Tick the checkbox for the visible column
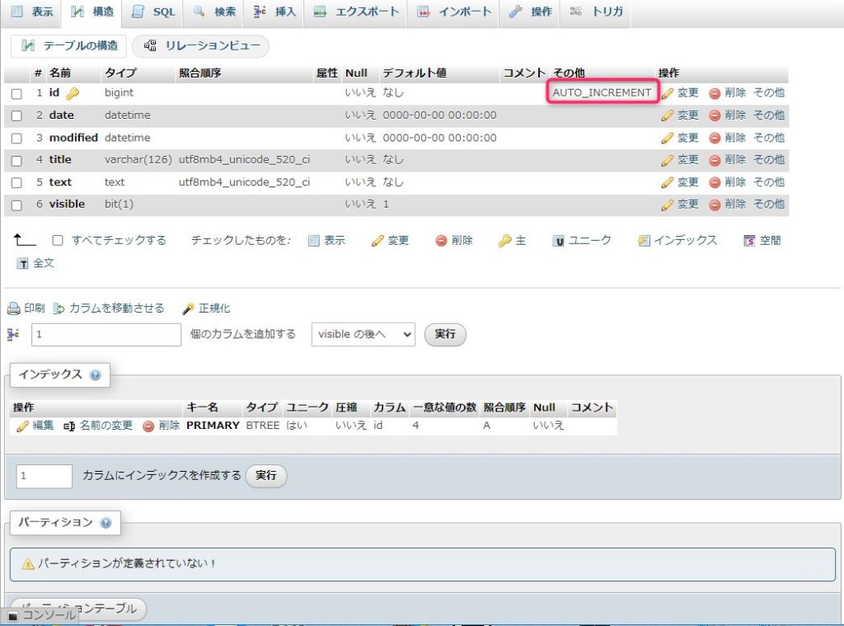Image resolution: width=844 pixels, height=626 pixels. tap(16, 205)
